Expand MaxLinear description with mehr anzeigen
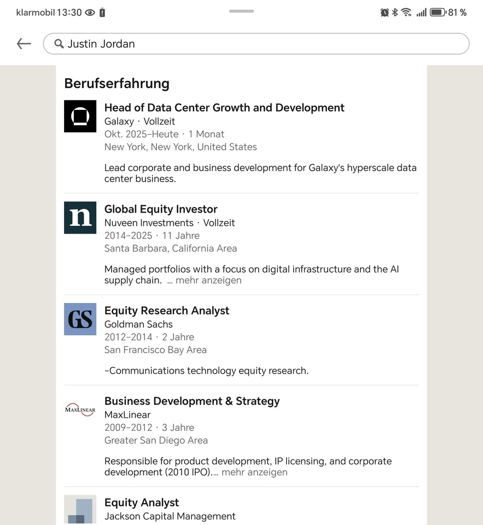 pos(254,472)
